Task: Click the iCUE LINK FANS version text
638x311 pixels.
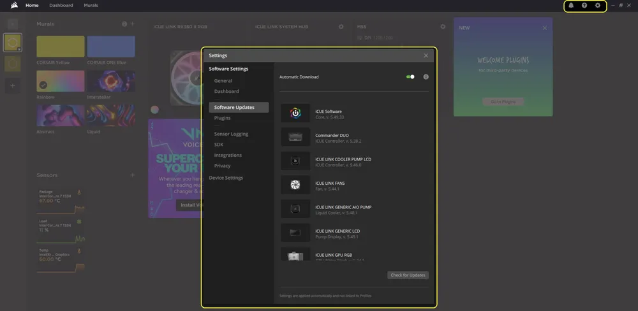Action: click(327, 189)
